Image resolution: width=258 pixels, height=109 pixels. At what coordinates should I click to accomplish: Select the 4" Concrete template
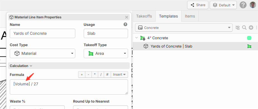(x=158, y=38)
